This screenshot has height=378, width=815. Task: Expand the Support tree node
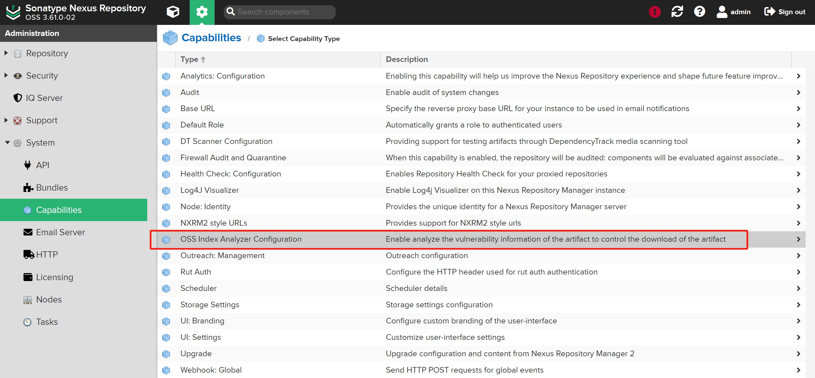point(6,120)
